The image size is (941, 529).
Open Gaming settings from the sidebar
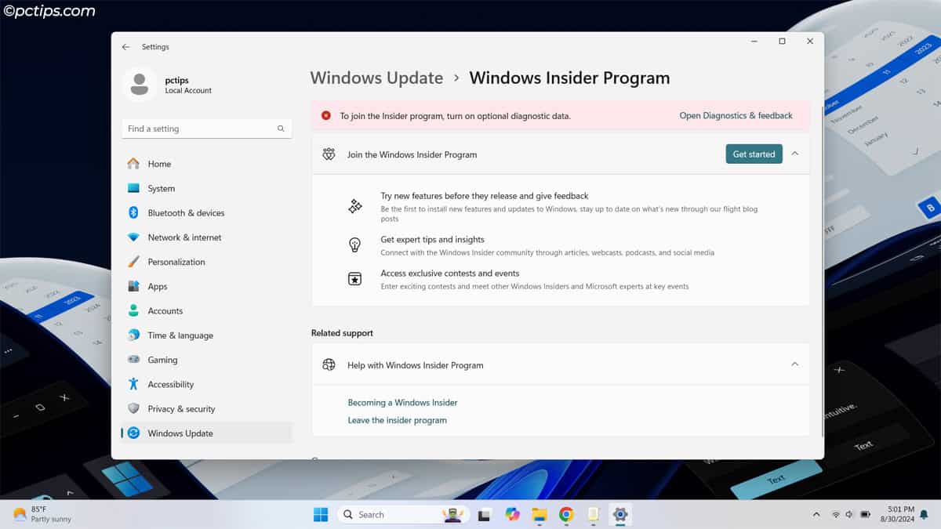click(162, 359)
